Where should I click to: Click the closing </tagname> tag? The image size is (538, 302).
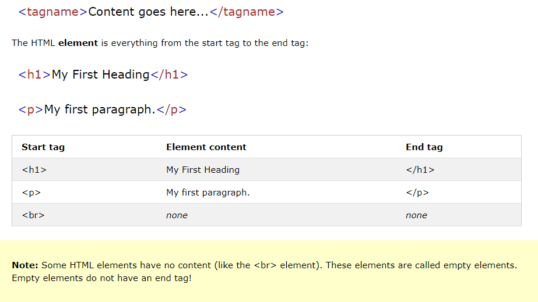247,12
